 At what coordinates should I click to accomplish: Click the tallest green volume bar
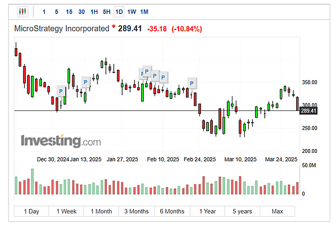32,182
